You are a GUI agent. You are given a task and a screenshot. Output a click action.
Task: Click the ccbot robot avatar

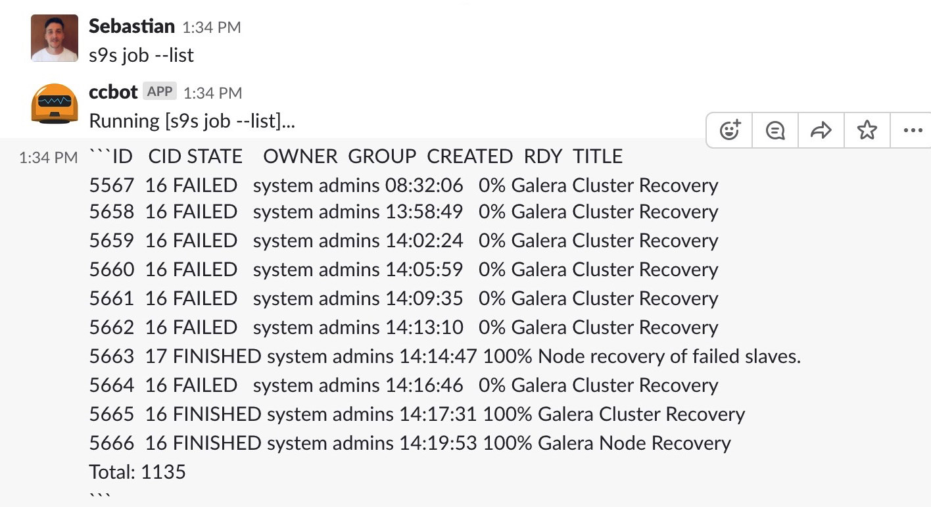55,103
